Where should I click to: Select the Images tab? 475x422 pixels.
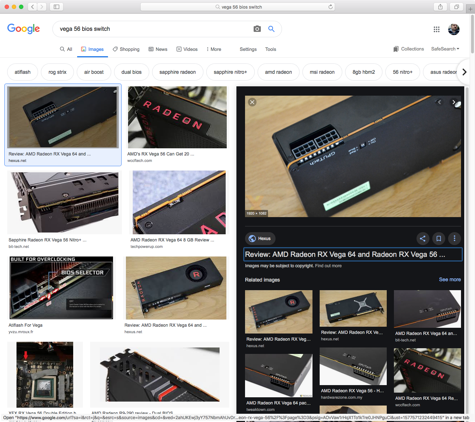(92, 49)
